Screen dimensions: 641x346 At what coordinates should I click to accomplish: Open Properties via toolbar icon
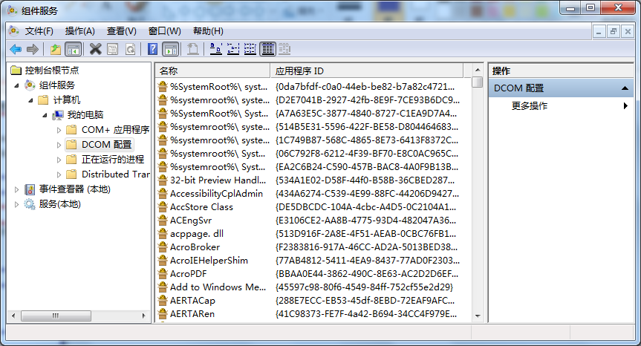pyautogui.click(x=112, y=50)
